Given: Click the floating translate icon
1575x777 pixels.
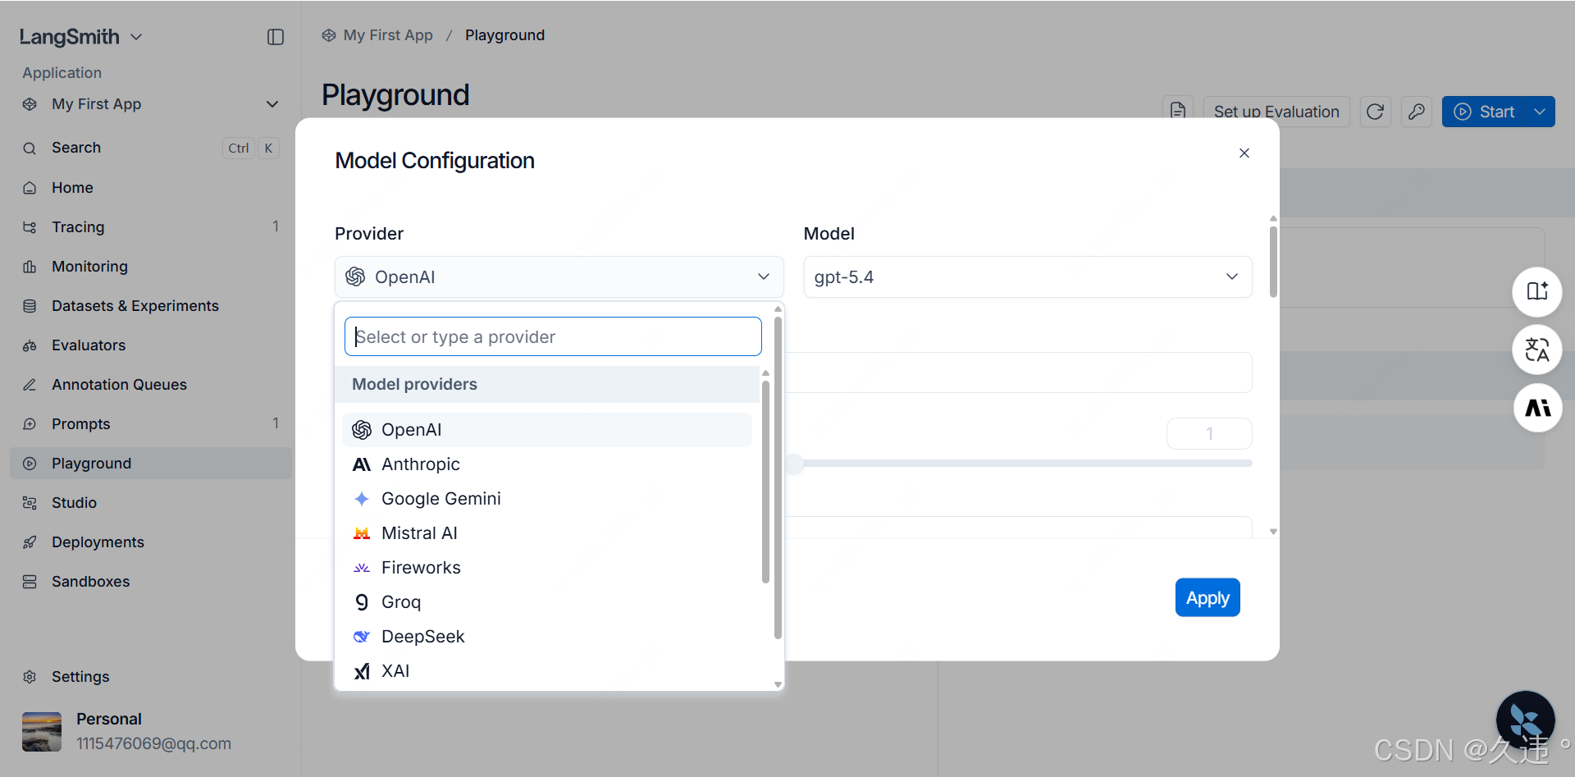Looking at the screenshot, I should (1537, 350).
